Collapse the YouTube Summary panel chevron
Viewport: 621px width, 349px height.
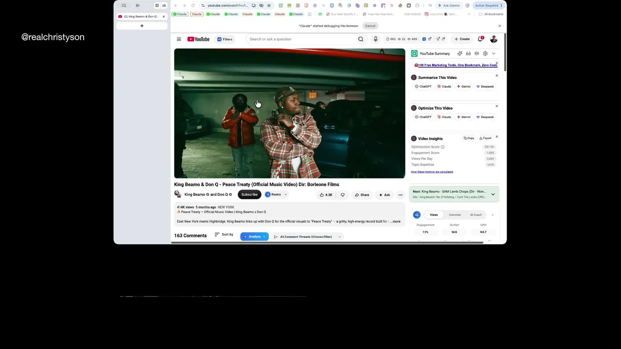tap(493, 53)
